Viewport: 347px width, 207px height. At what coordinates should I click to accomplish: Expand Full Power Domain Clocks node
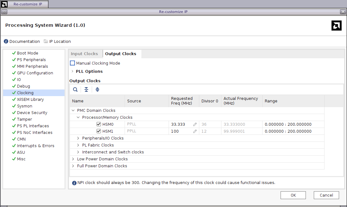coord(73,166)
